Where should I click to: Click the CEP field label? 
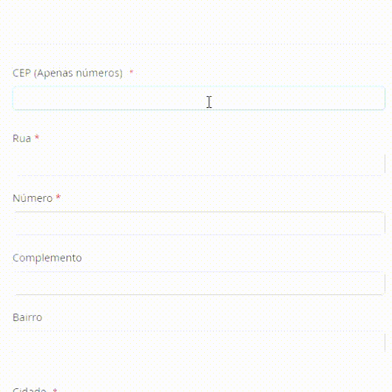[x=67, y=73]
